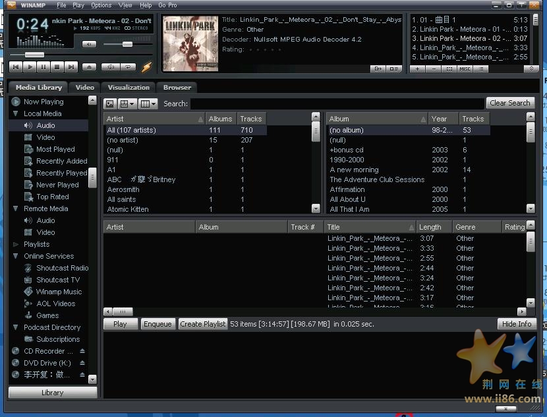Viewport: 547px width, 417px height.
Task: Select the thumbnail view icon beside Search
Action: [x=110, y=104]
